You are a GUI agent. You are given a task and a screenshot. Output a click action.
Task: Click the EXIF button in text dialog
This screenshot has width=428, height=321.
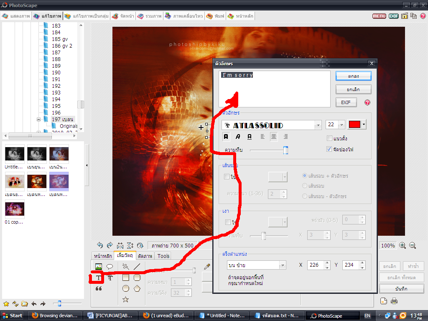click(x=346, y=102)
